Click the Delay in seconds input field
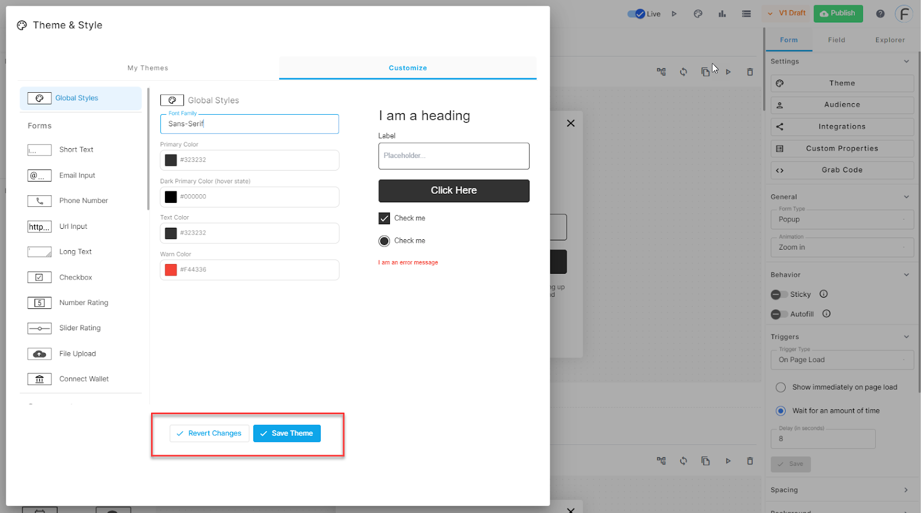The height and width of the screenshot is (513, 923). (823, 439)
